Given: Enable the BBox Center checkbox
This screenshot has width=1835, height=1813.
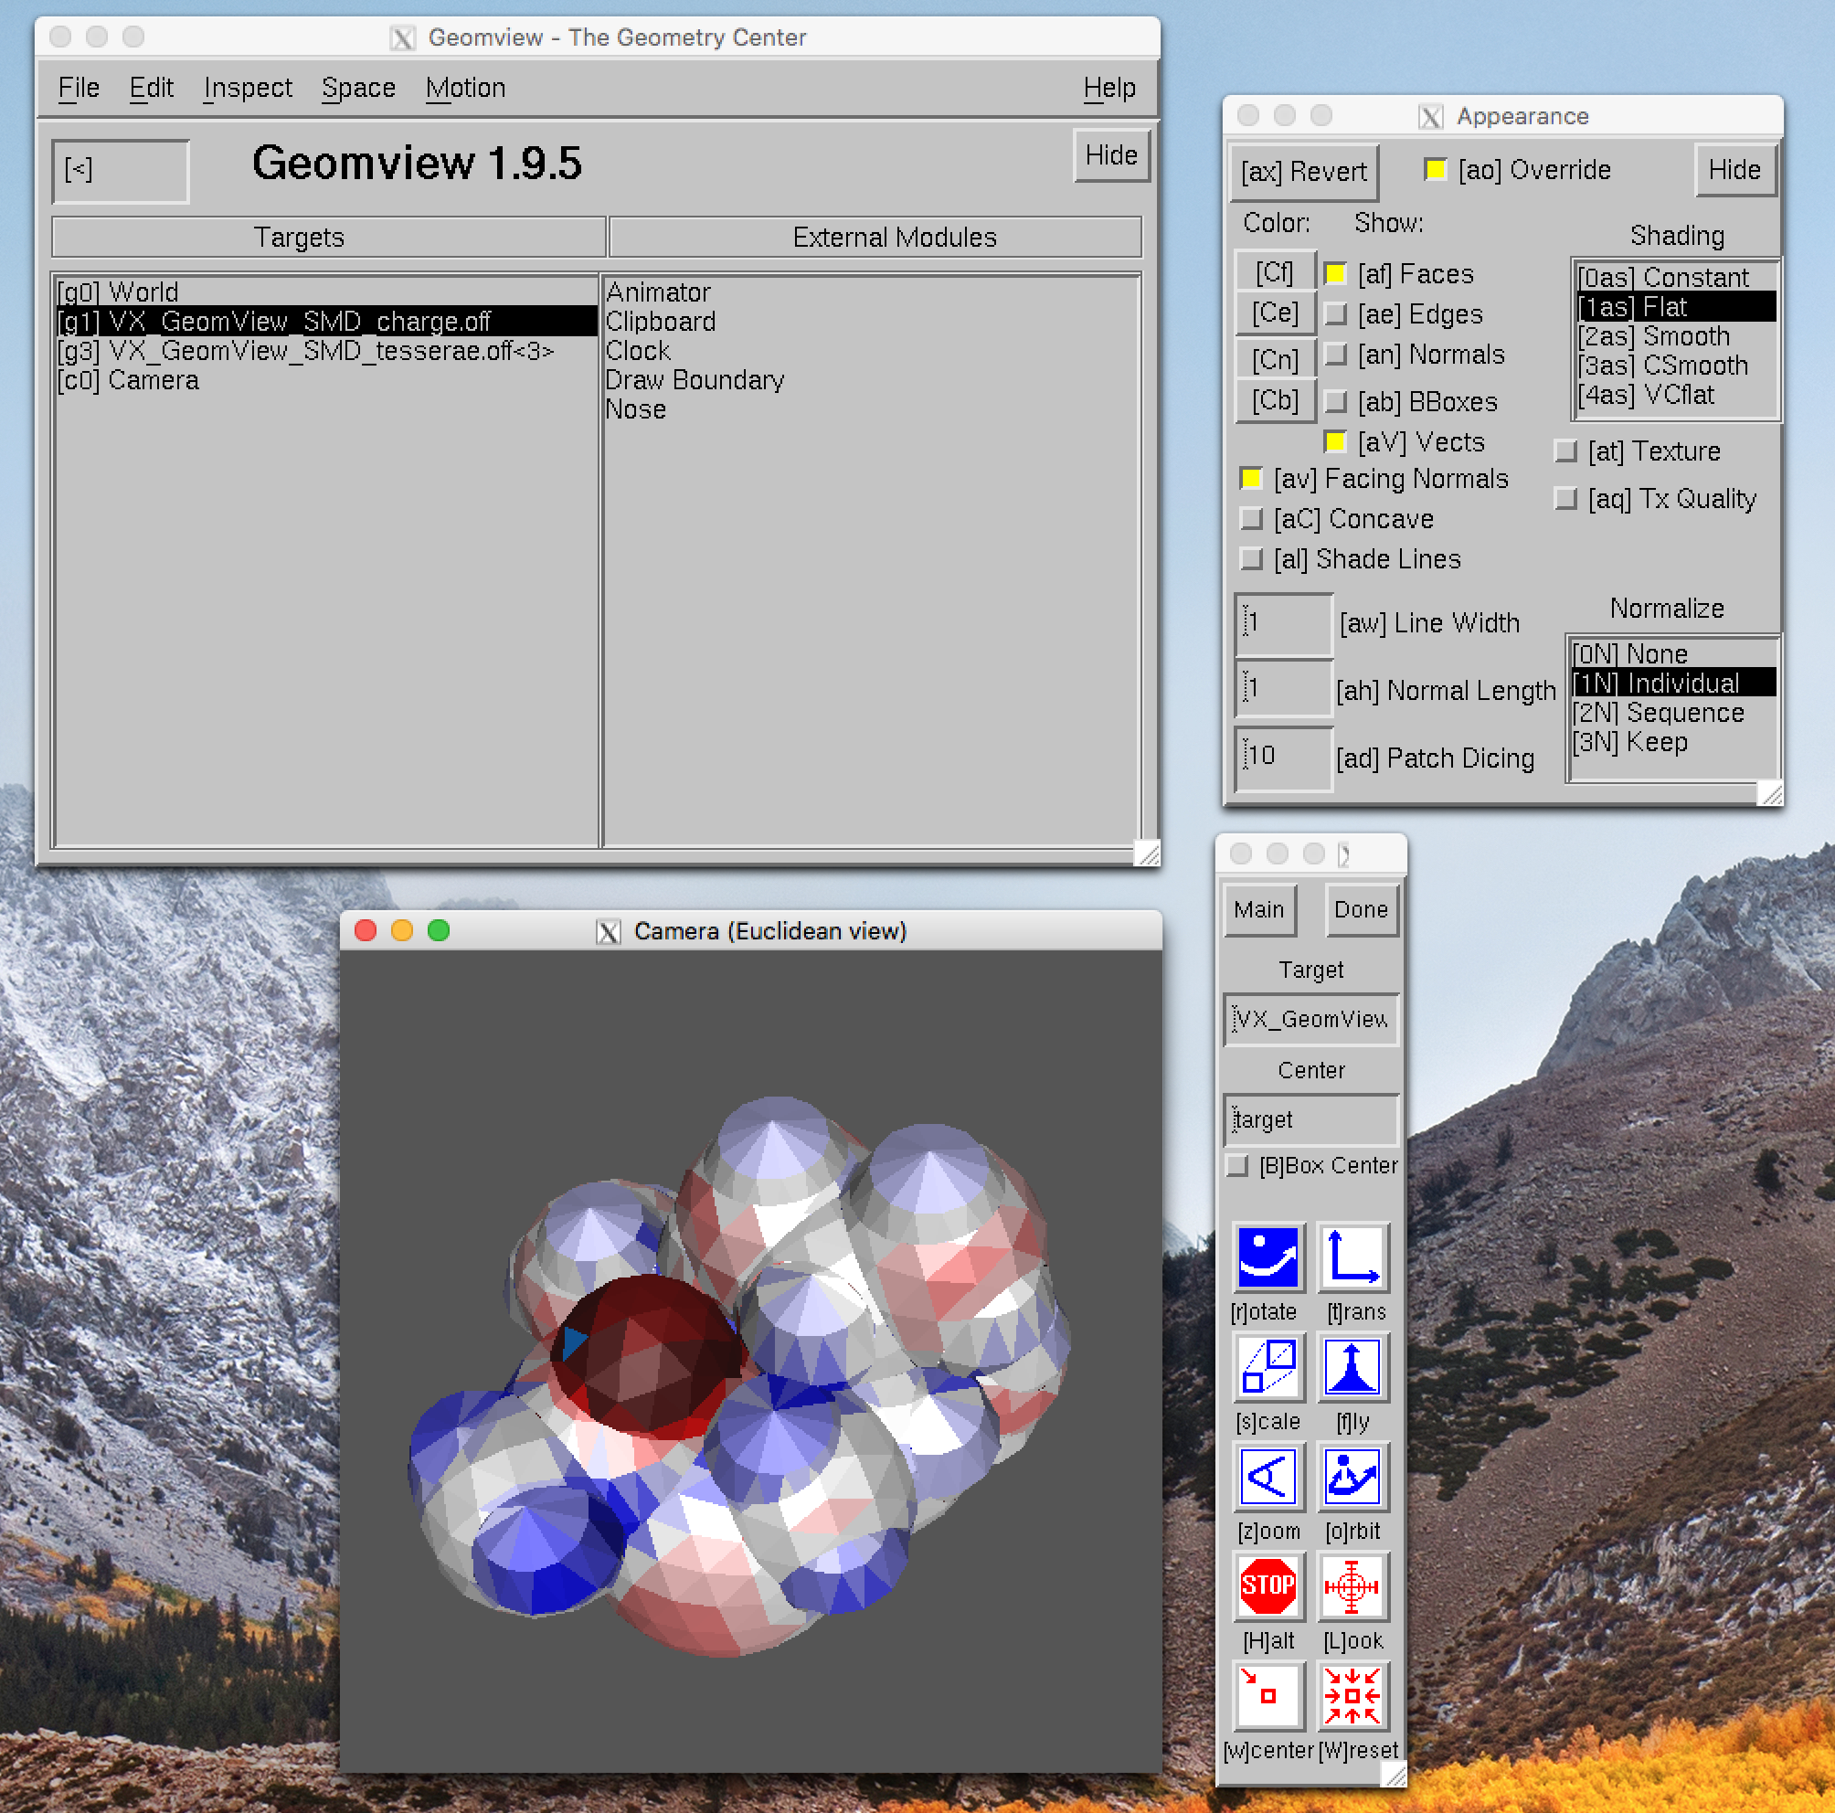Looking at the screenshot, I should [1237, 1165].
